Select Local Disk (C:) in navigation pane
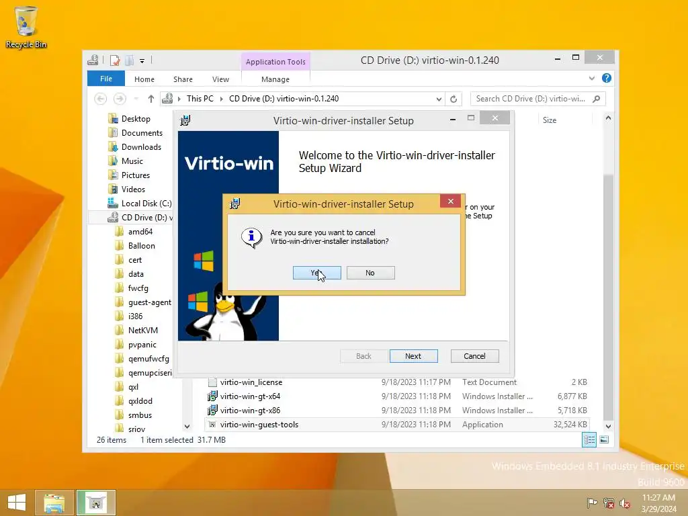This screenshot has height=516, width=688. [x=146, y=203]
